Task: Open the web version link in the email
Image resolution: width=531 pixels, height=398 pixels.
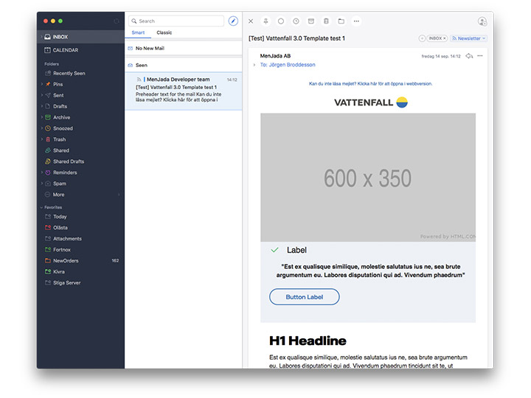Action: click(x=370, y=83)
